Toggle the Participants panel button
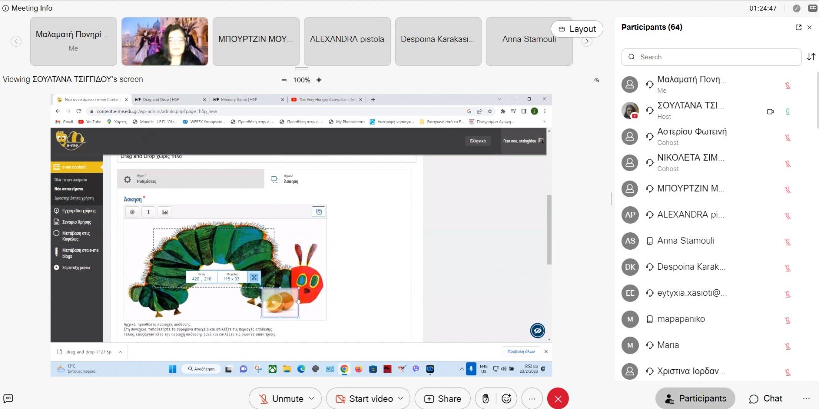 (695, 398)
